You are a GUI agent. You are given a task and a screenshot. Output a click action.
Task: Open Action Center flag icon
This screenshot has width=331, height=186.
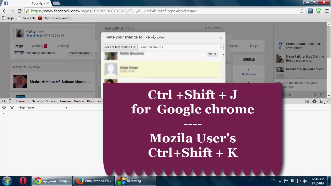[286, 181]
